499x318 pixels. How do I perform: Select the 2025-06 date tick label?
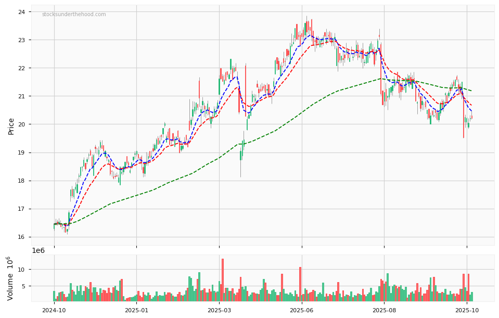click(x=301, y=310)
